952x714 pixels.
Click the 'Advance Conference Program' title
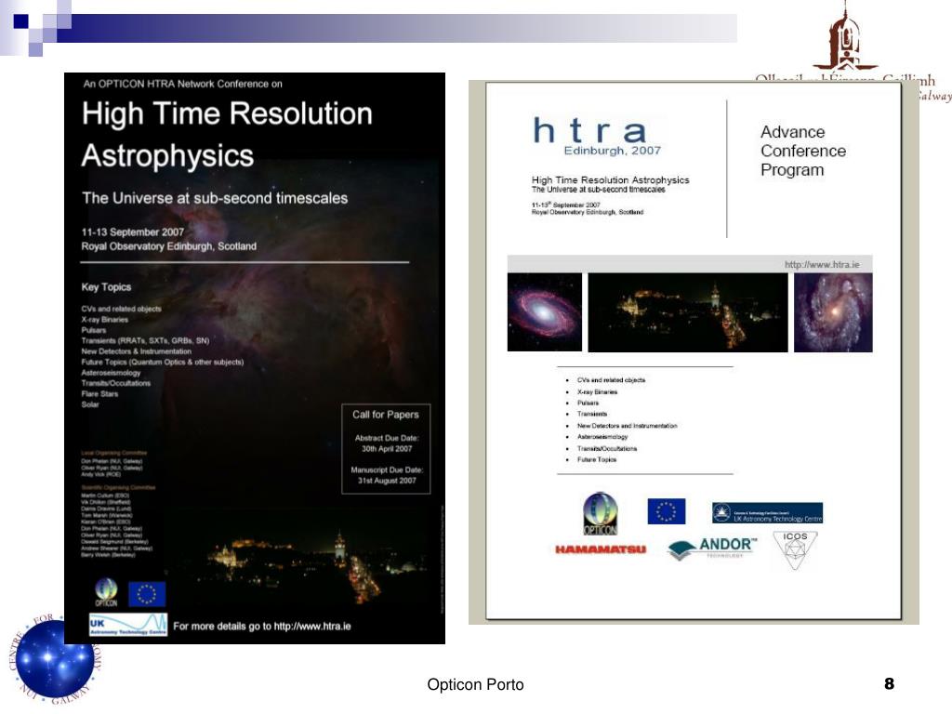pos(803,151)
